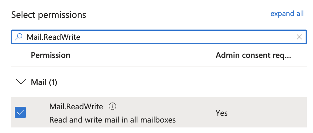Click empty space in the search box
The width and height of the screenshot is (313, 133).
tap(185, 37)
